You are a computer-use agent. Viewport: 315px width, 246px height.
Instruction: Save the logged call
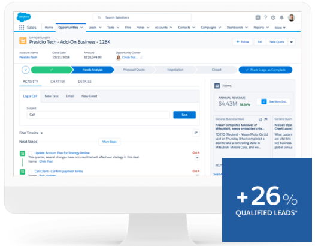pos(184,115)
